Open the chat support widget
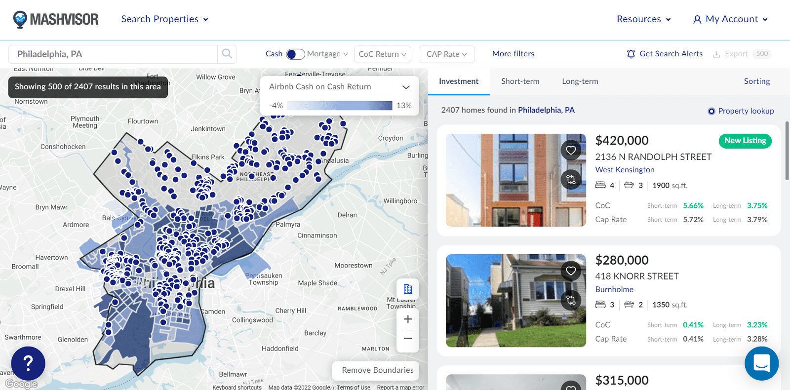Image resolution: width=790 pixels, height=390 pixels. [x=761, y=363]
